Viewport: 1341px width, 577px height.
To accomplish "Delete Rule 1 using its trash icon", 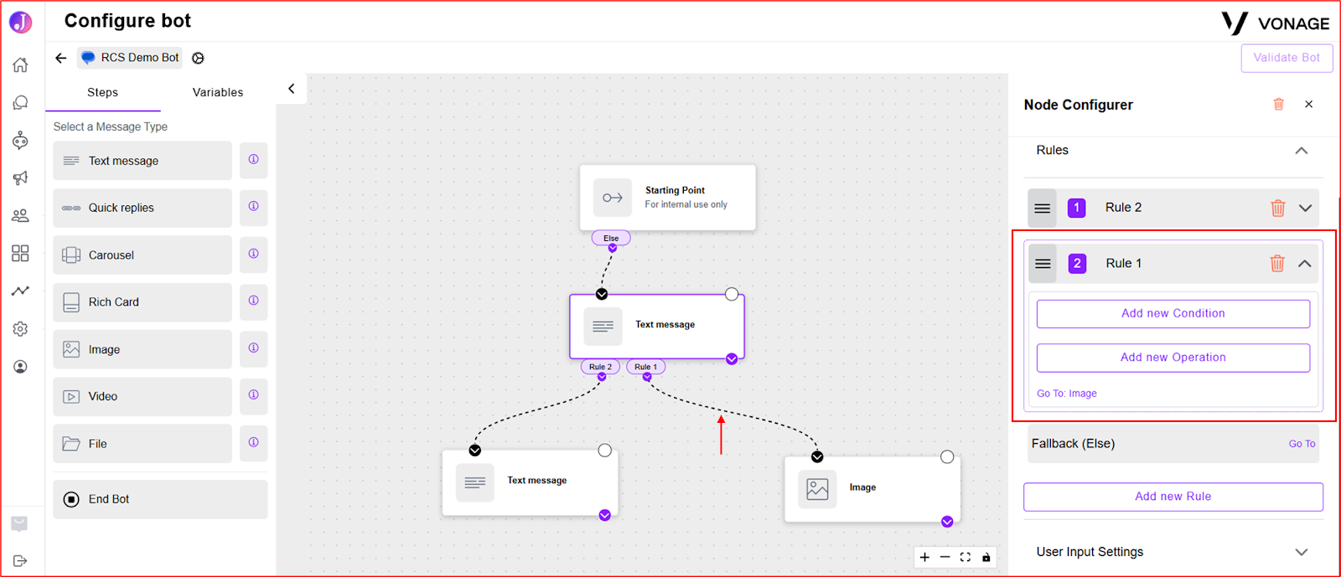I will click(1277, 263).
